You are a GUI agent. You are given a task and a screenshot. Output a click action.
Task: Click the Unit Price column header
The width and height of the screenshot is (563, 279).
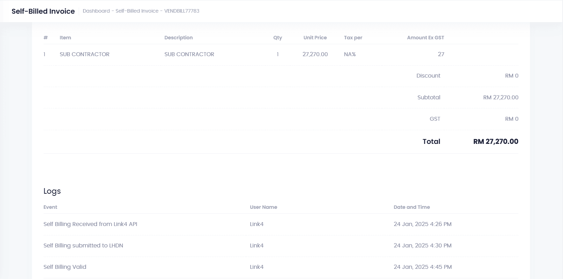[315, 38]
